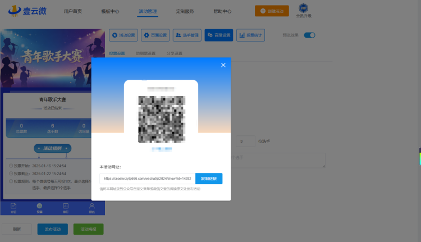The image size is (421, 242).
Task: Click the activity QR code image
Action: [161, 119]
